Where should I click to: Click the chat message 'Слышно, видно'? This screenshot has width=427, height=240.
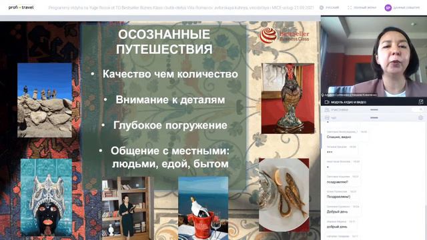(339, 137)
